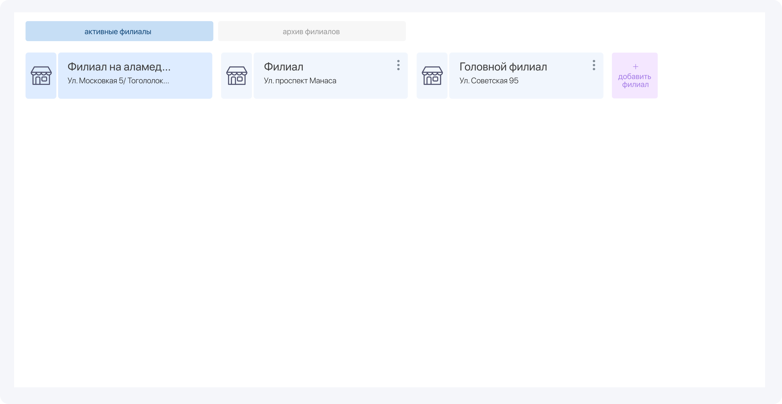
Task: Click the store icon for Филиал на аламед...
Action: pyautogui.click(x=41, y=75)
